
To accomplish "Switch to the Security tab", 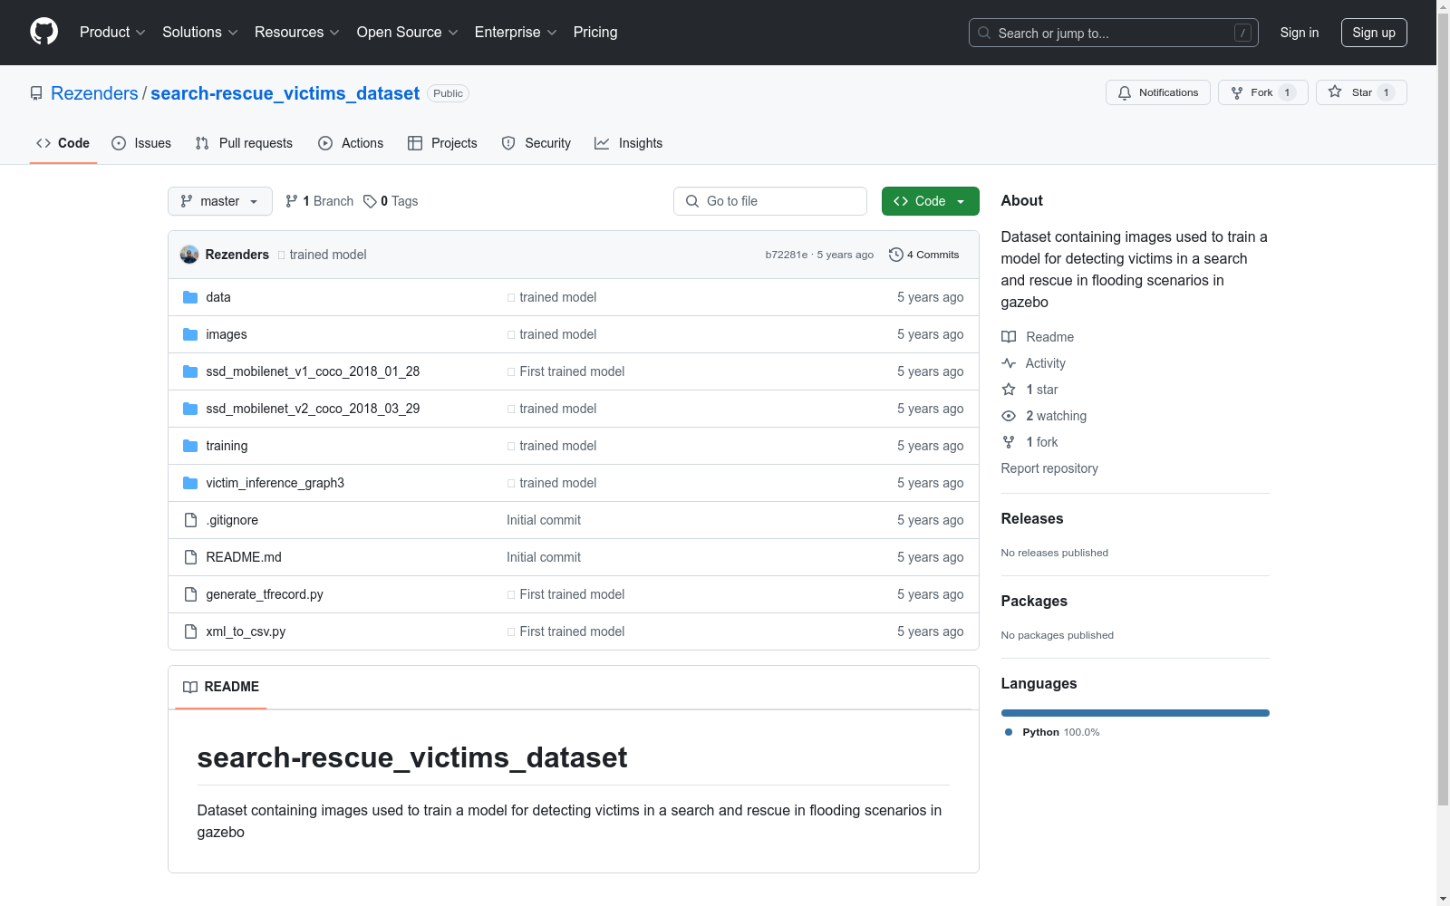I will [x=536, y=143].
